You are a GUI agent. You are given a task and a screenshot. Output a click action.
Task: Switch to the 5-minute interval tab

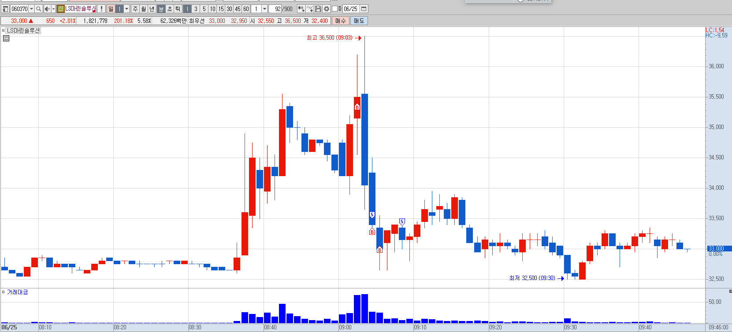tap(204, 9)
